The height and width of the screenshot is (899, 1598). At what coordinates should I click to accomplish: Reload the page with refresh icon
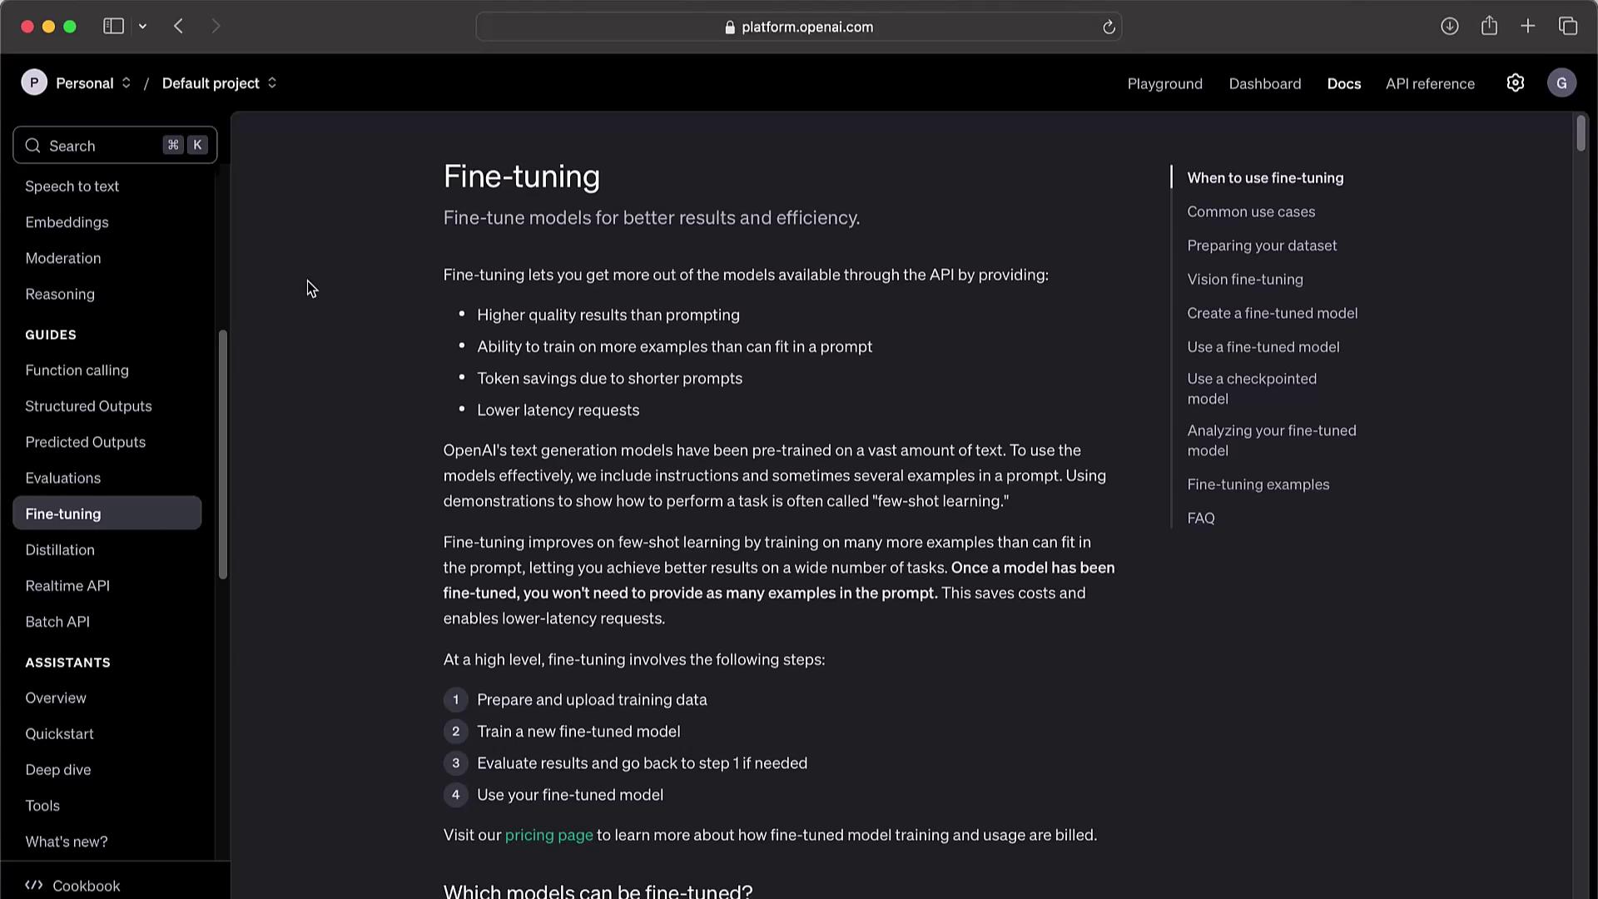(1109, 27)
